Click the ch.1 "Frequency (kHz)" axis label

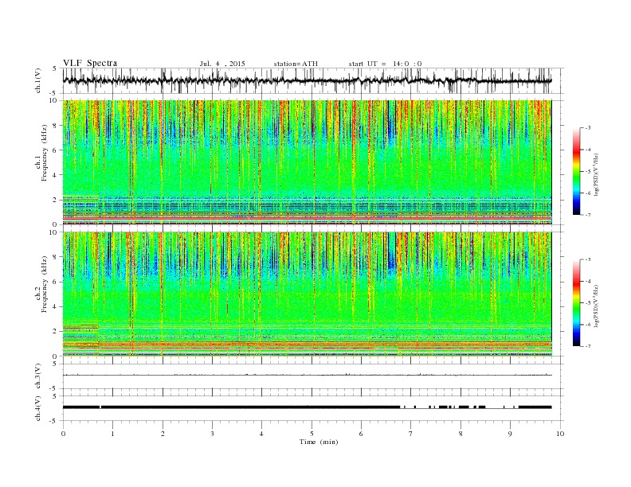click(45, 153)
